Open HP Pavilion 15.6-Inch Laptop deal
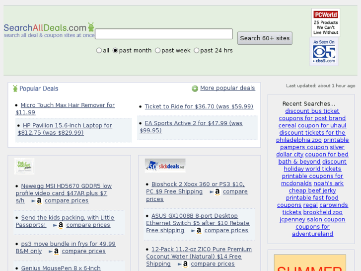Screen dimensions: 361x271 click(x=65, y=129)
